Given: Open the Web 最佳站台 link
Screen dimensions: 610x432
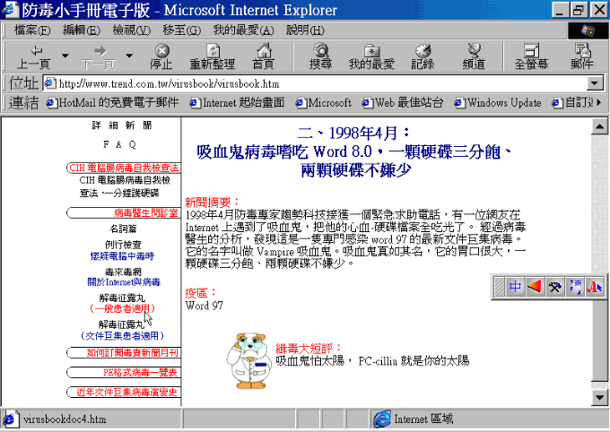Looking at the screenshot, I should (x=403, y=103).
